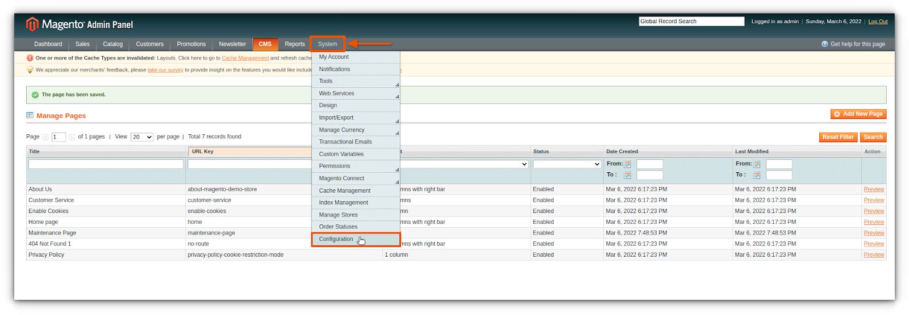Open the Sales menu

(82, 44)
